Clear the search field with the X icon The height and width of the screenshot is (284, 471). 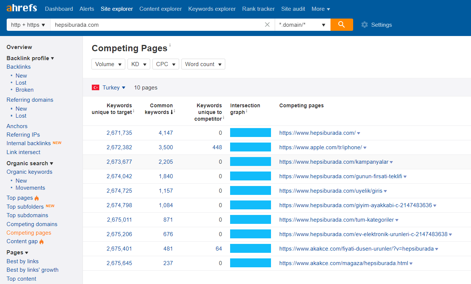click(x=267, y=25)
